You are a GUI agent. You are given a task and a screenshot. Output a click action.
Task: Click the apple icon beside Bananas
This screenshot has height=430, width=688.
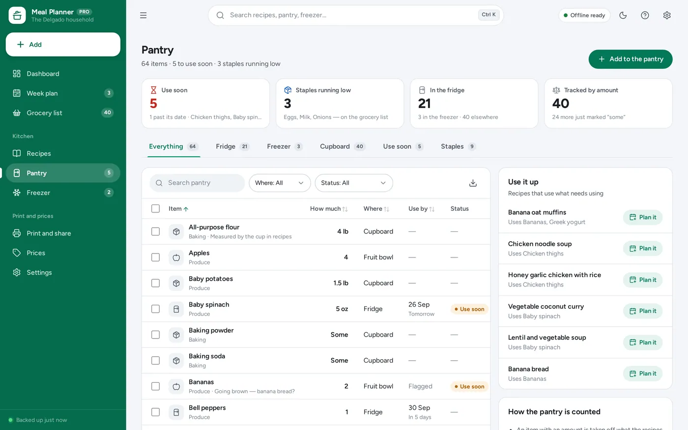pos(176,386)
